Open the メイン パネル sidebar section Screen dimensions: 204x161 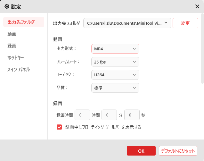pos(19,69)
